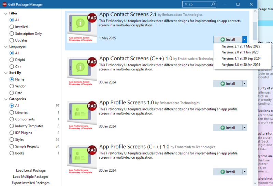The height and width of the screenshot is (186, 273).
Task: Click into the search field containing 'co'
Action: [199, 4]
